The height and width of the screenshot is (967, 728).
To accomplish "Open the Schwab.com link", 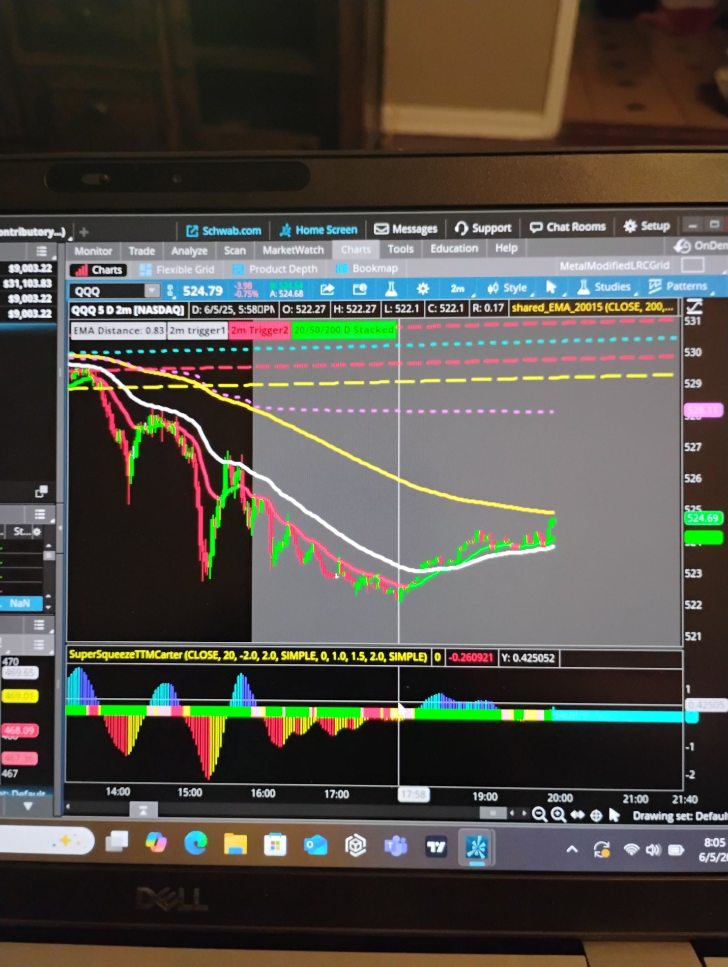I will pyautogui.click(x=224, y=231).
